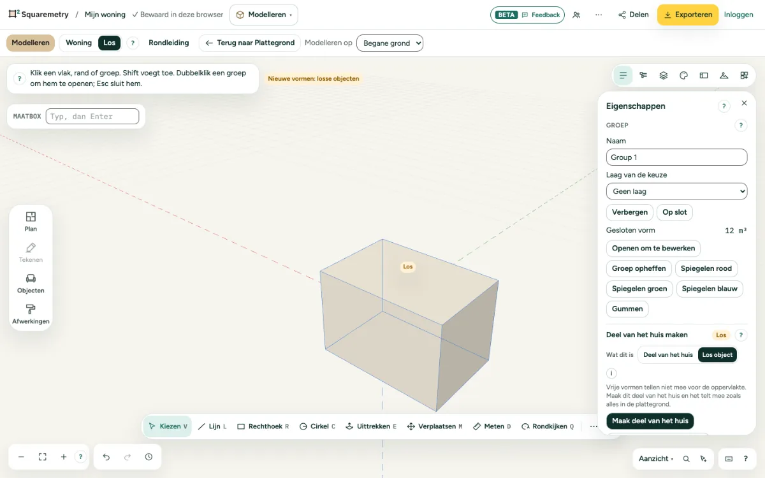Undo the last action
The image size is (765, 478).
(106, 457)
